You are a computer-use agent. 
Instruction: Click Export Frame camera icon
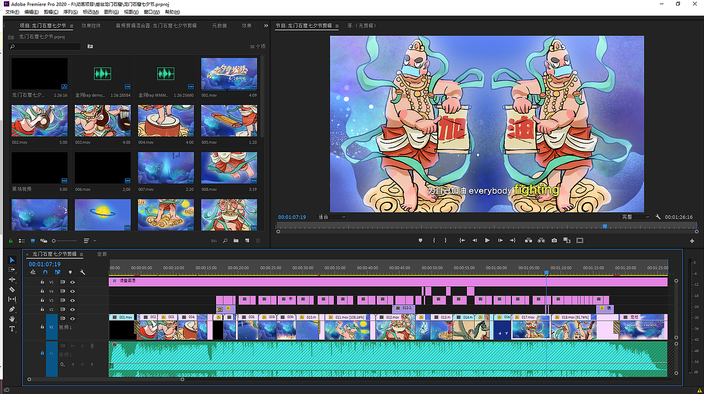click(x=554, y=240)
